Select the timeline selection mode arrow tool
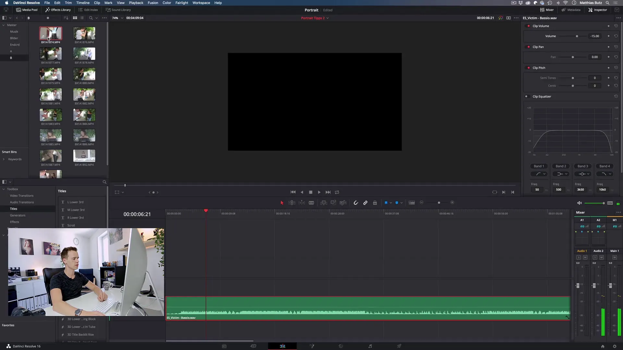 282,203
